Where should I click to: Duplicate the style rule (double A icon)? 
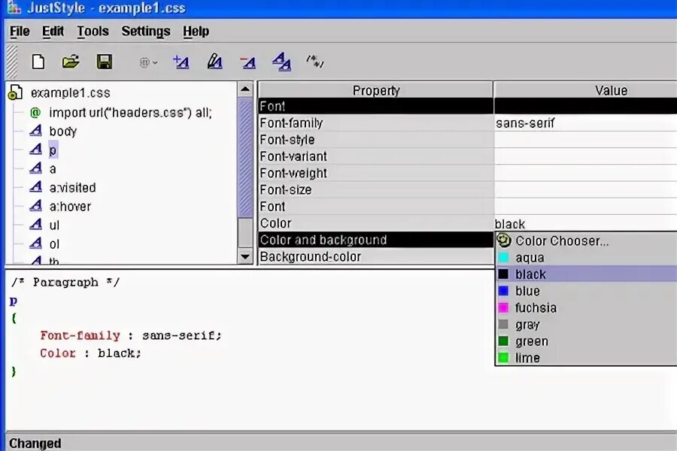tap(281, 62)
